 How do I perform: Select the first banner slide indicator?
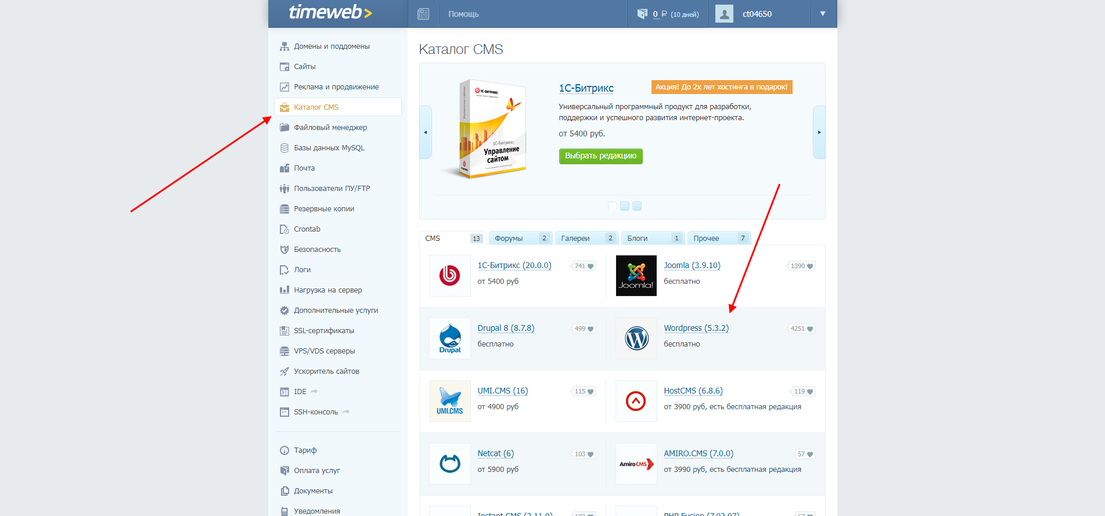coord(613,206)
